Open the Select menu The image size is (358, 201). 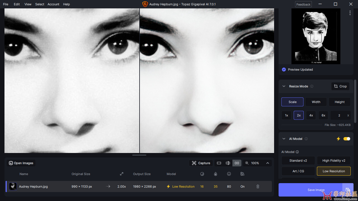40,4
